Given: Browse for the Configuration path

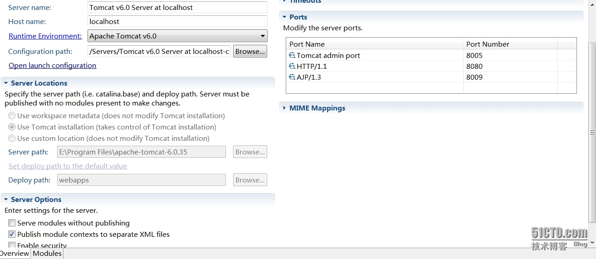Looking at the screenshot, I should tap(250, 52).
